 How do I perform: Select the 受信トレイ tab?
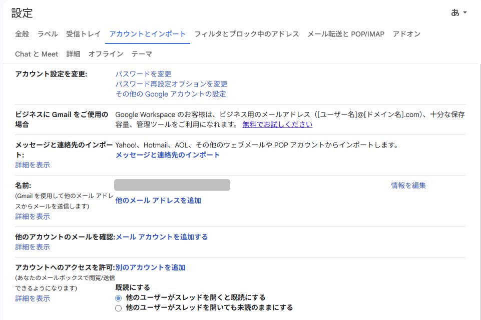point(83,34)
